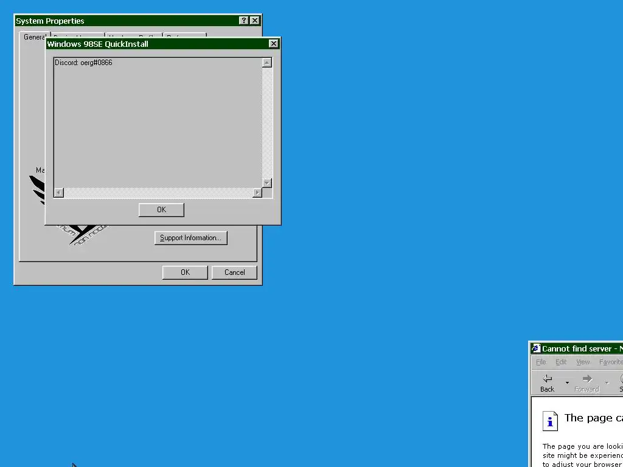Click the Back arrow in Internet Explorer
This screenshot has width=623, height=467.
click(548, 383)
